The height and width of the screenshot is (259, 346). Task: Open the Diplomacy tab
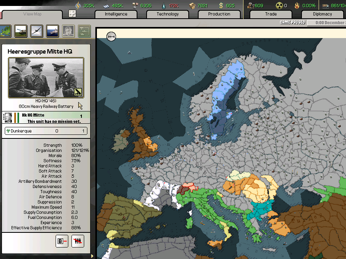322,14
